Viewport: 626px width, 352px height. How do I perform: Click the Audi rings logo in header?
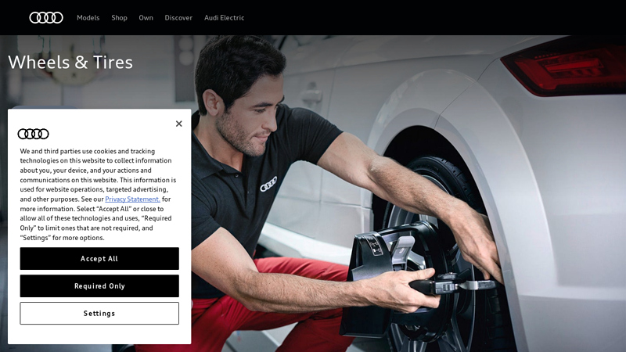[46, 17]
